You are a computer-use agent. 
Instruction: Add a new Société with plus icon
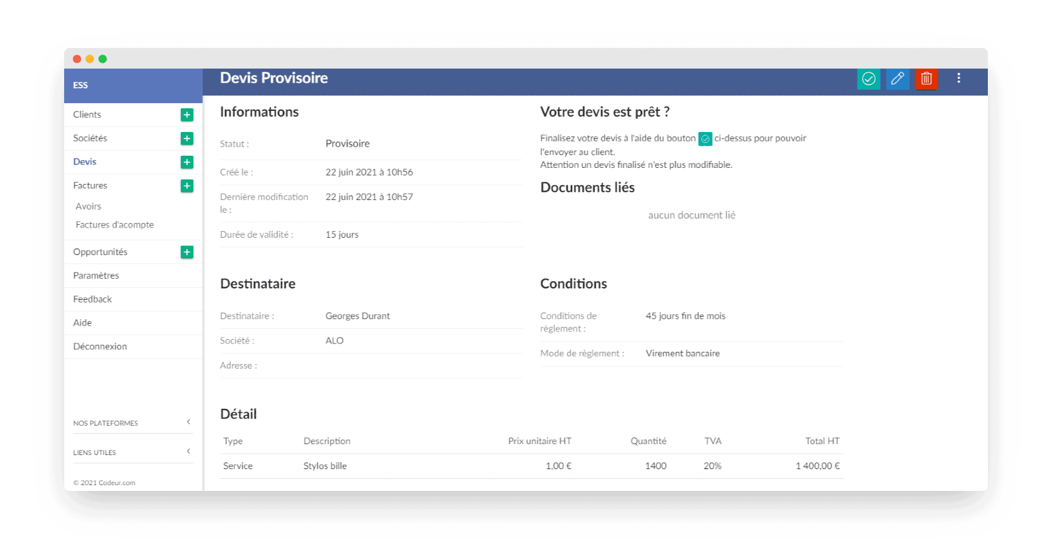[x=187, y=138]
